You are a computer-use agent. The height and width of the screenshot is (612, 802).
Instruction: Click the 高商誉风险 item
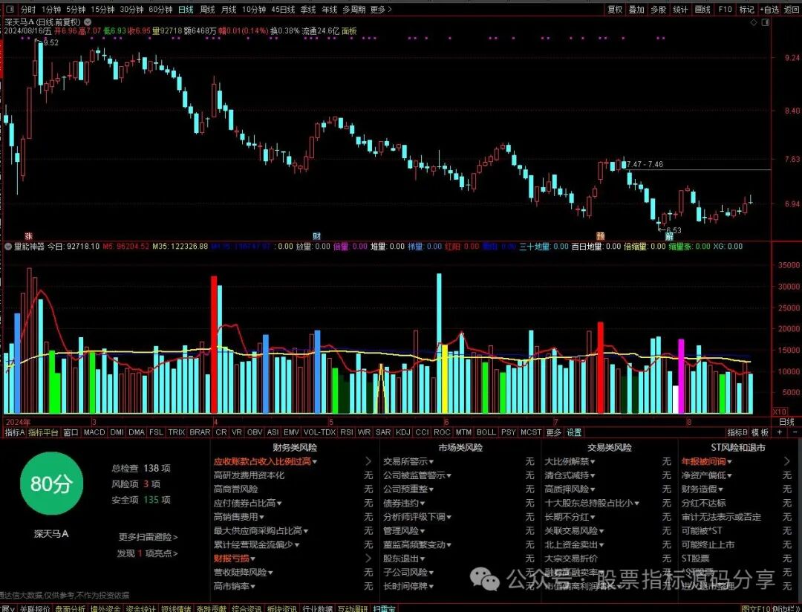236,489
